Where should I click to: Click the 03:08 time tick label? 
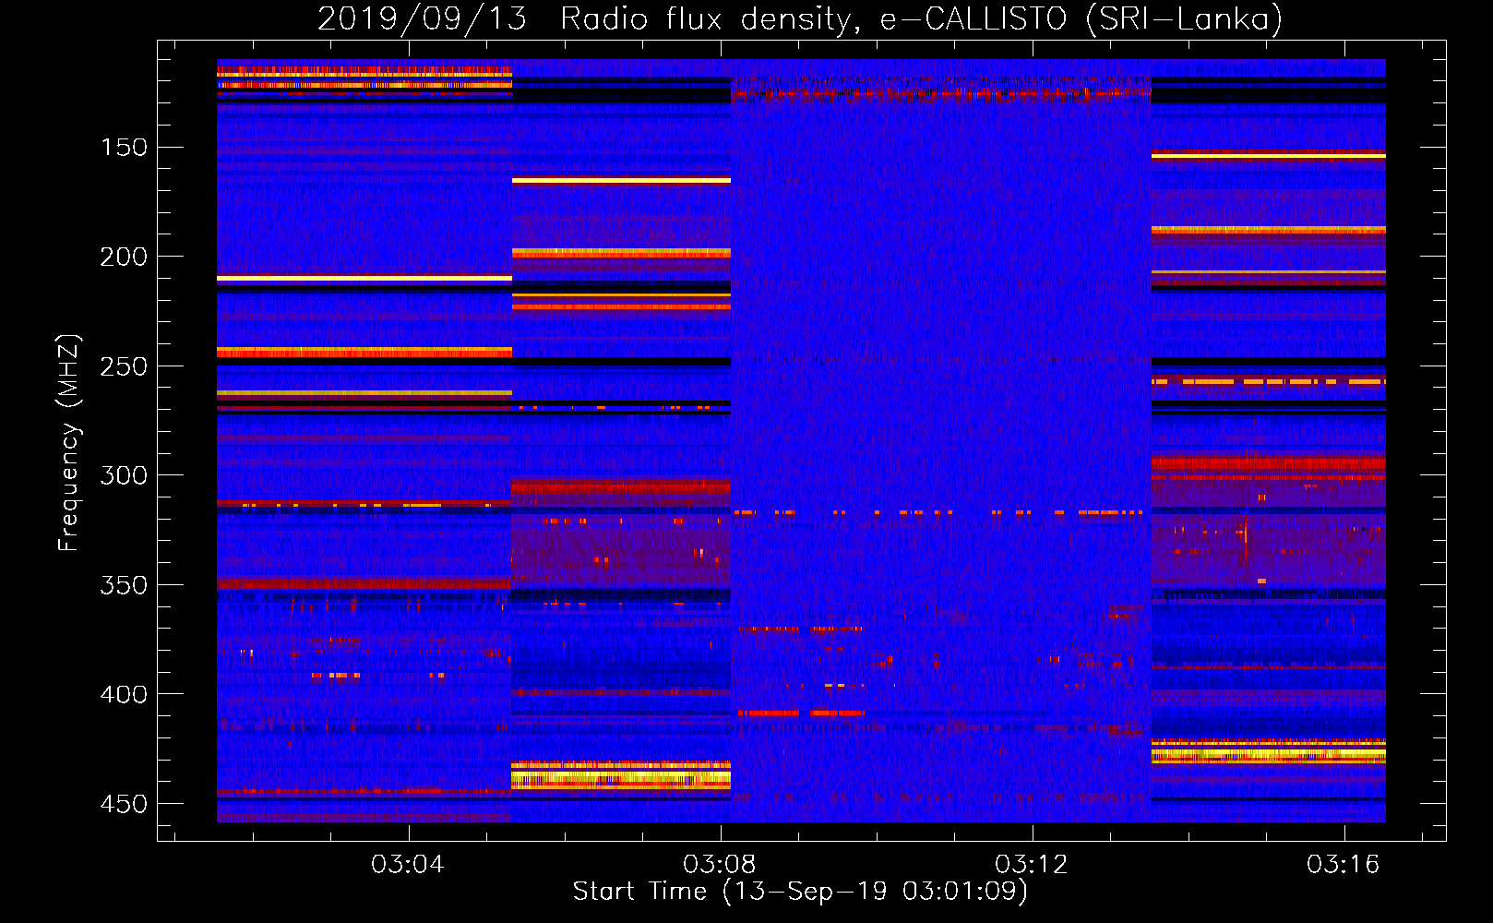coord(719,864)
